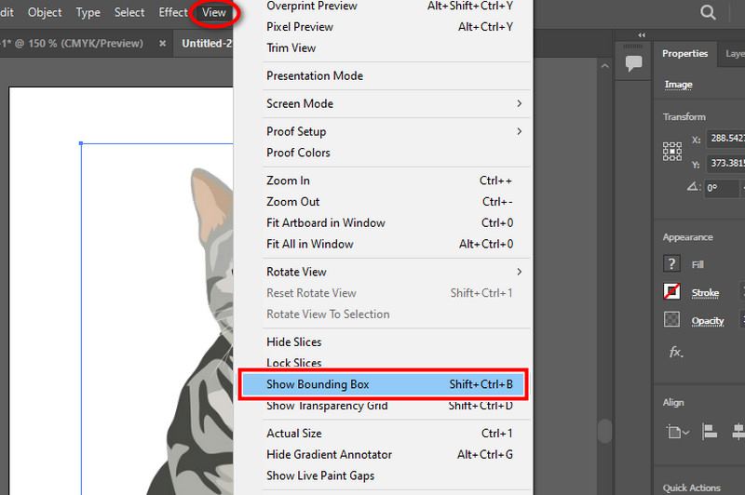Screen dimensions: 745x495
Task: Collapse panels with double-arrow icon
Action: pos(642,35)
